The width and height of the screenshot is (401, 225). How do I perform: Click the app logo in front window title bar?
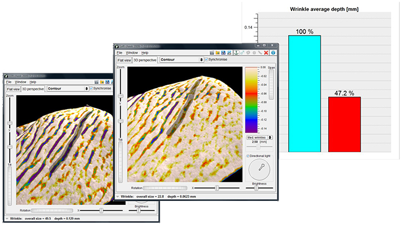(x=117, y=46)
